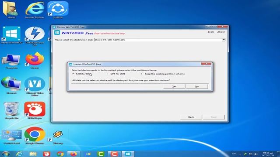The image size is (280, 157).
Task: Open Computer desktop icon
Action: point(11,61)
